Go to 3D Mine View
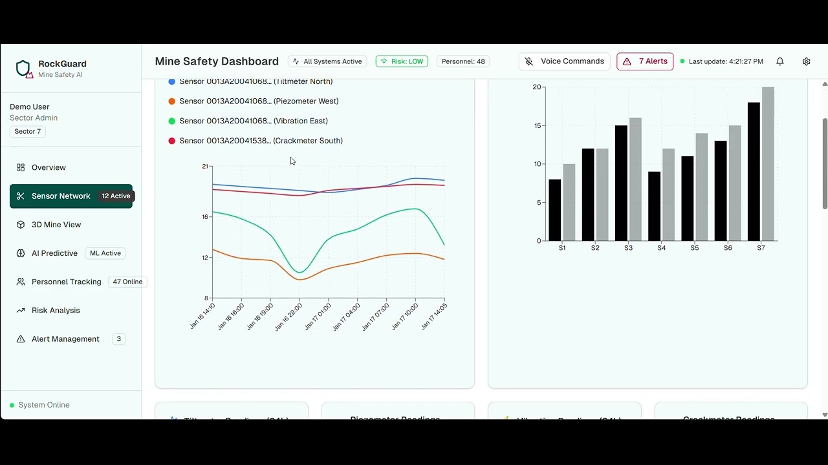 (71, 225)
